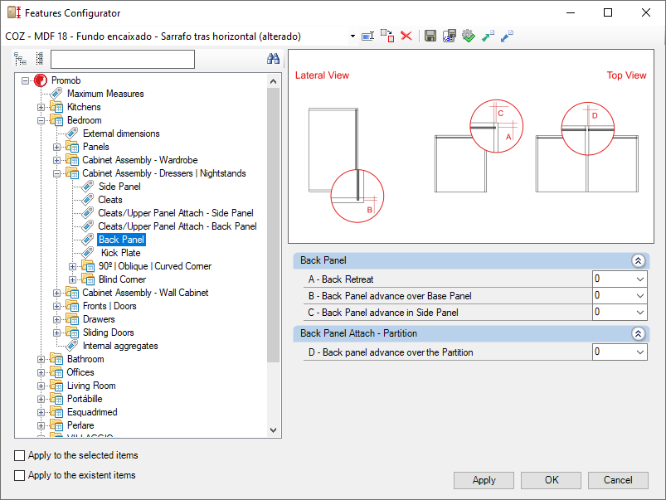Select the Offices tree item
Screen dimensions: 666x500
pos(80,372)
